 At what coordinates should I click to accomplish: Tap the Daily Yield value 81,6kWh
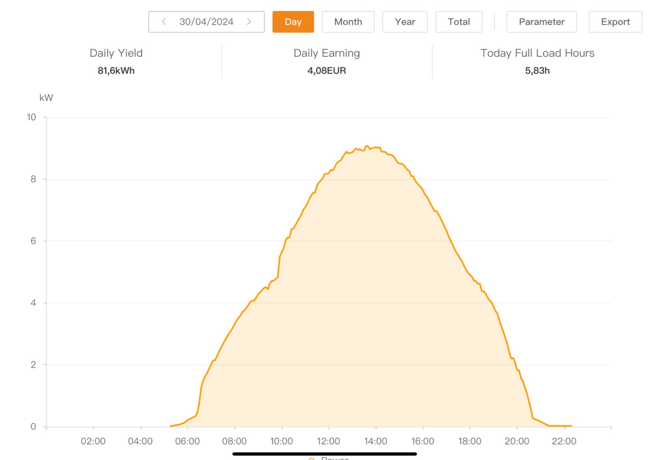(x=116, y=71)
